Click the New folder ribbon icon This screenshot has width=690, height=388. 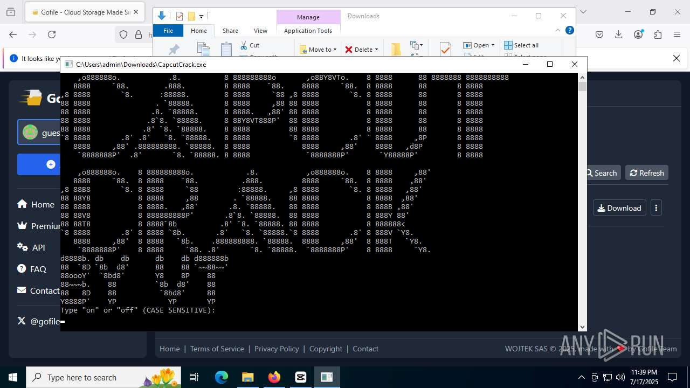pos(396,50)
